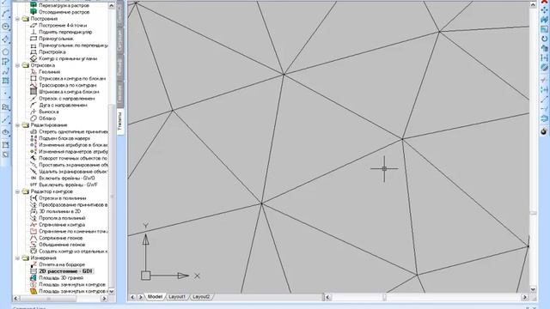
Task: Click the Спрямление контура item
Action: (x=62, y=225)
